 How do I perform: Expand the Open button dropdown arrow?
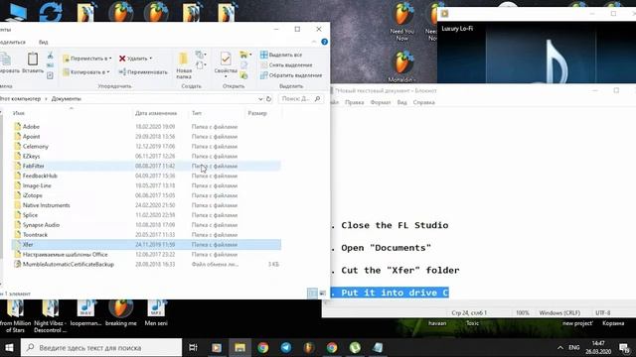[250, 55]
